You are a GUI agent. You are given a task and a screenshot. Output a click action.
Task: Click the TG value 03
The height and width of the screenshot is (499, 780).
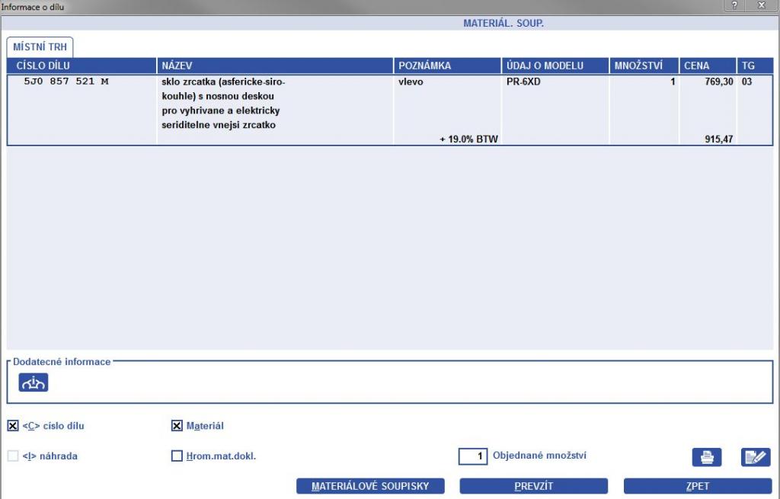pos(746,82)
